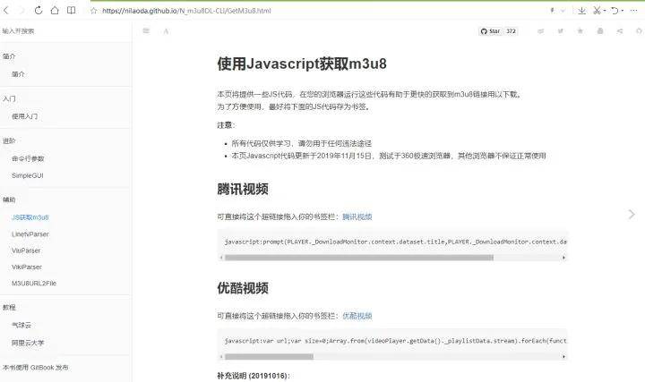
Task: Click the Tencent code block horizontal scrollbar
Action: pyautogui.click(x=358, y=258)
